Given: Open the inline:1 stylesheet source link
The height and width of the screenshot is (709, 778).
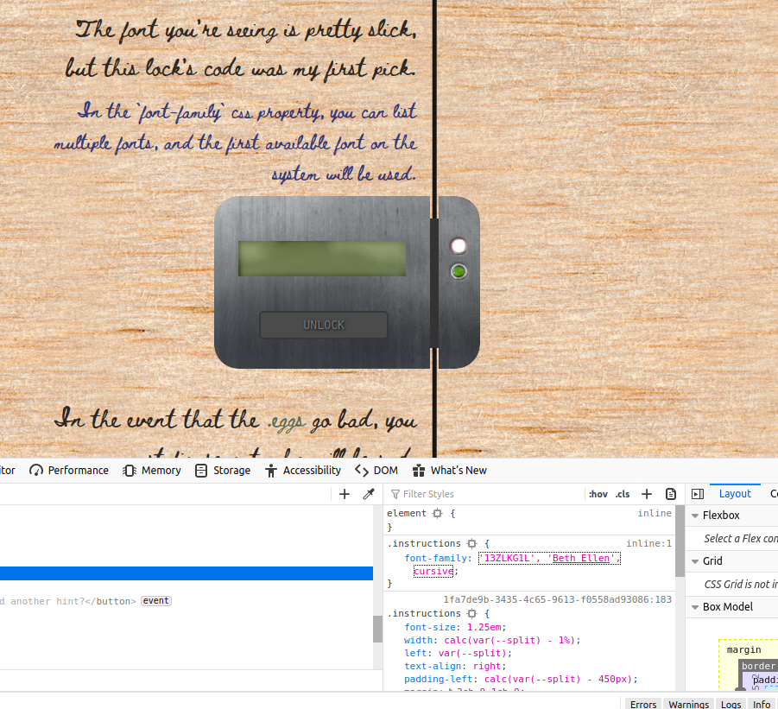Looking at the screenshot, I should point(649,544).
